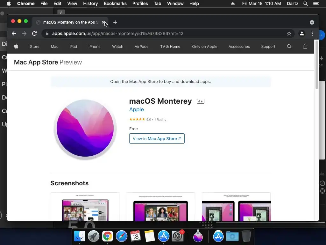Bookmark this page with the star icon

(x=289, y=33)
